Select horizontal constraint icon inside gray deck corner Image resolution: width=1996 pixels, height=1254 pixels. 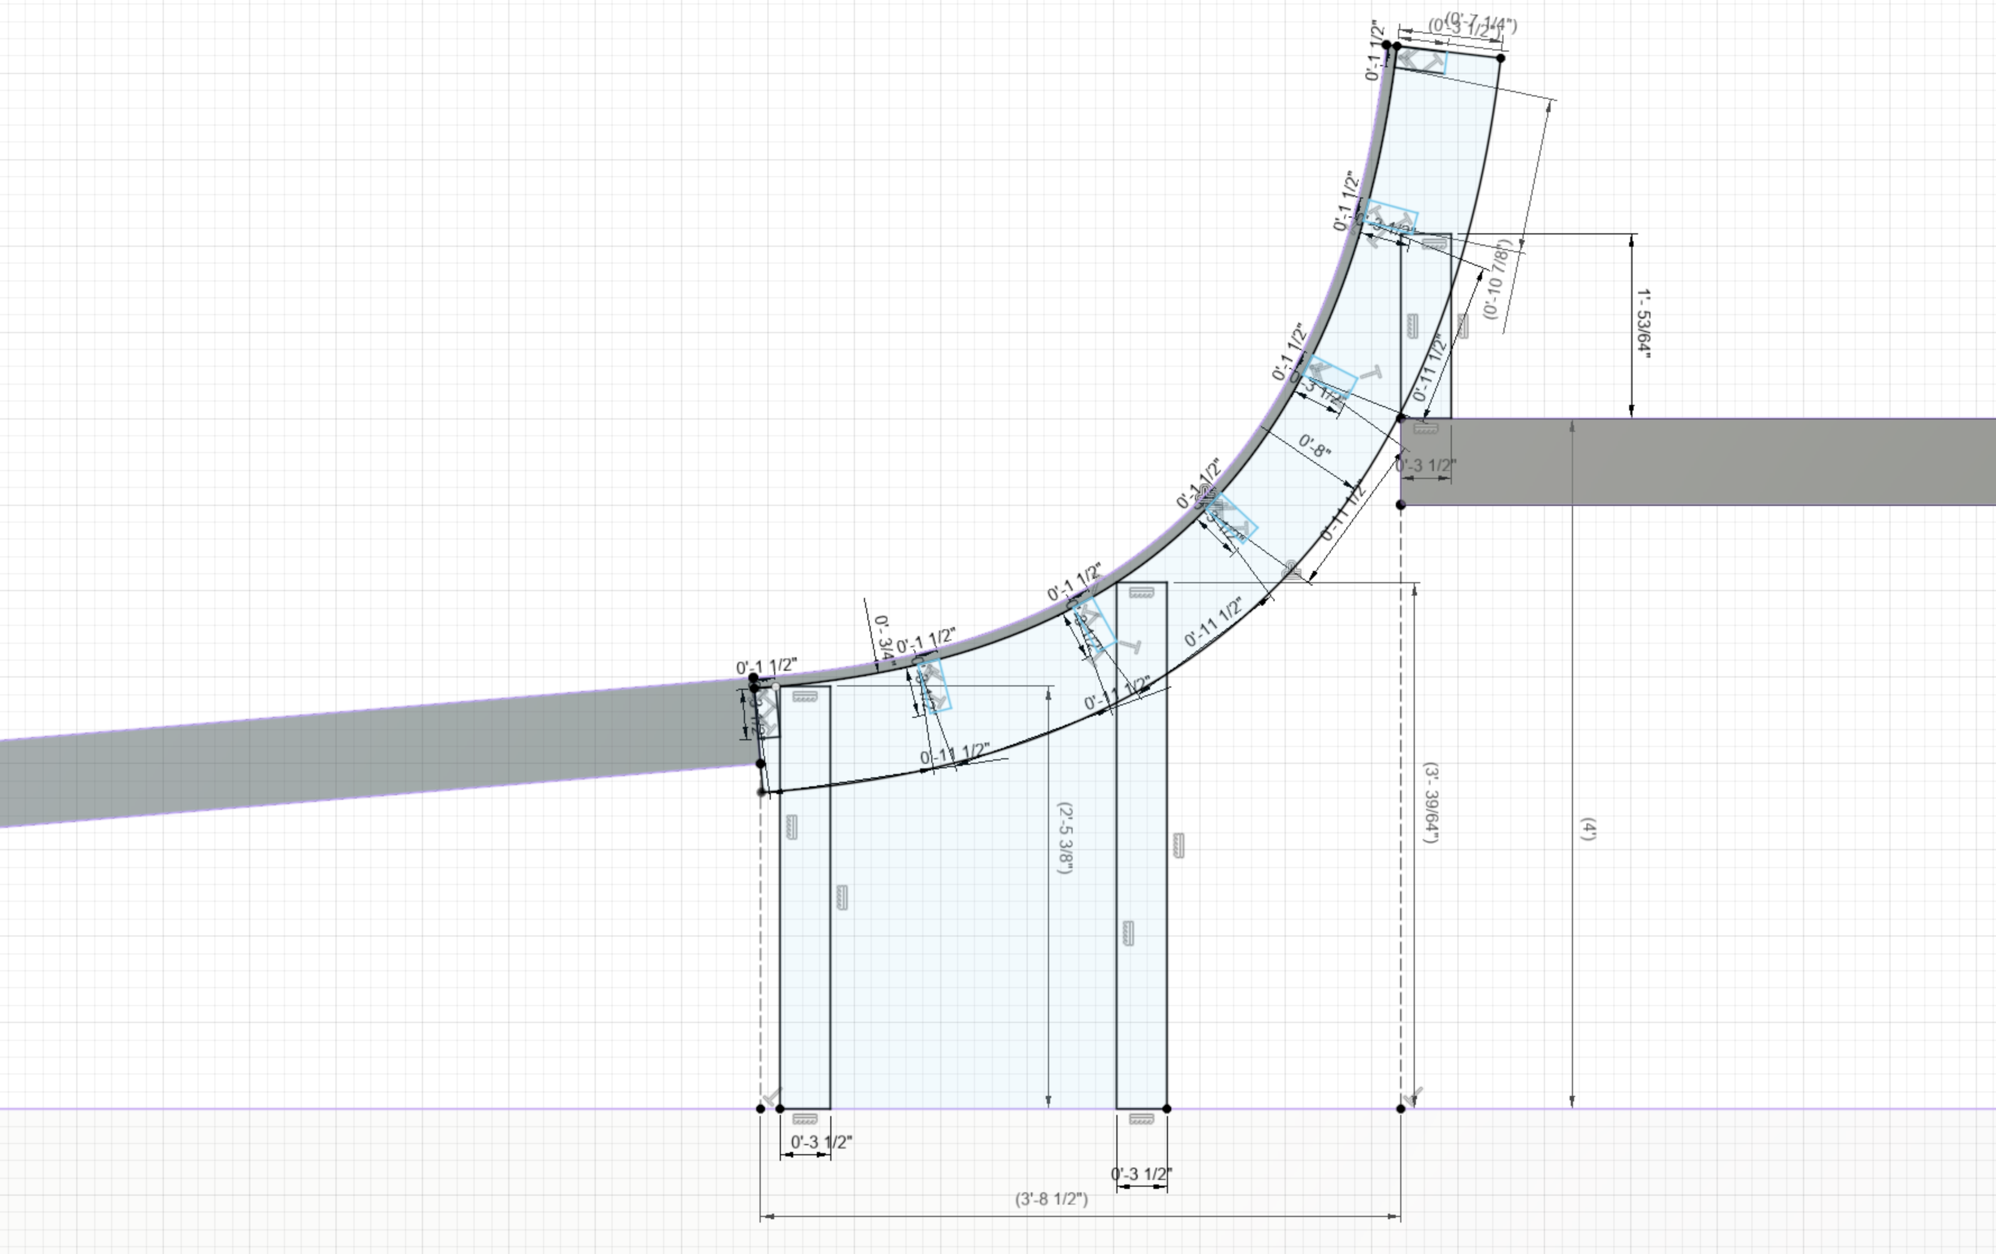point(1425,428)
